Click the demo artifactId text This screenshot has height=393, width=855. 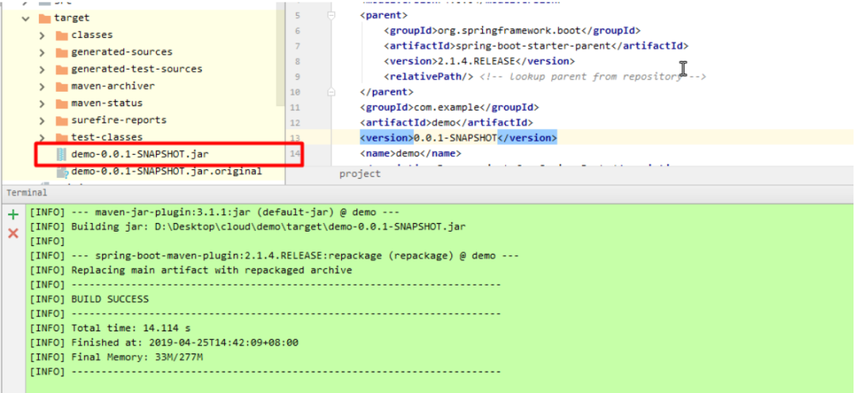tap(444, 123)
